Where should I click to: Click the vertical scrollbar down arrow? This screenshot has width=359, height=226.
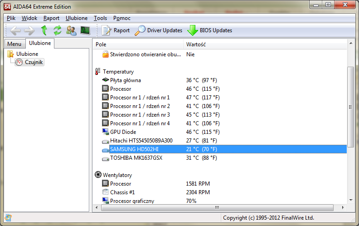pyautogui.click(x=350, y=200)
